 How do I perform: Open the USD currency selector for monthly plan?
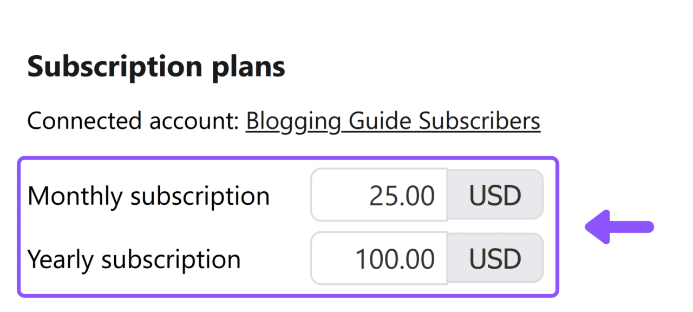pyautogui.click(x=495, y=194)
